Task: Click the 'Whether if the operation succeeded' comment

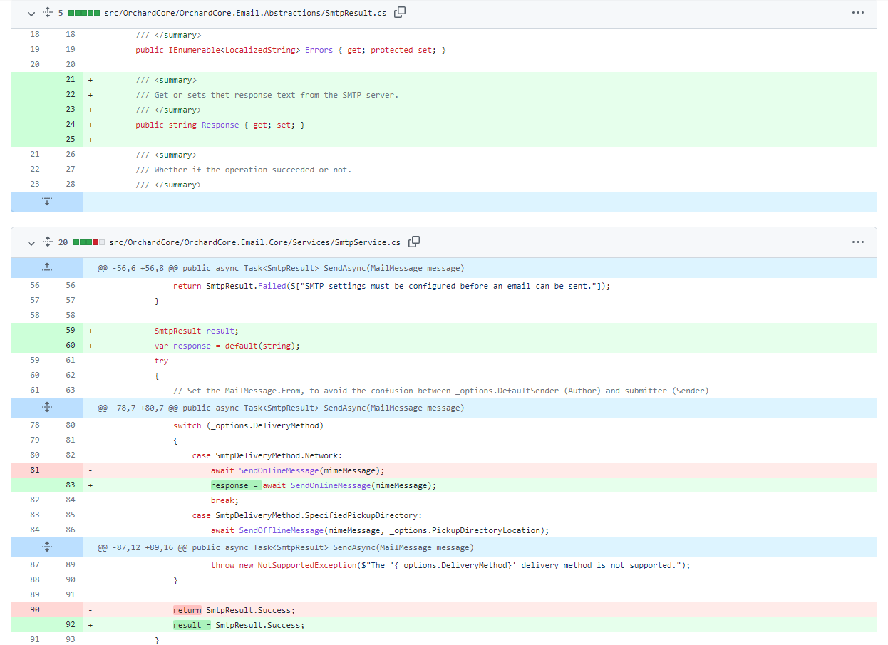Action: point(244,170)
